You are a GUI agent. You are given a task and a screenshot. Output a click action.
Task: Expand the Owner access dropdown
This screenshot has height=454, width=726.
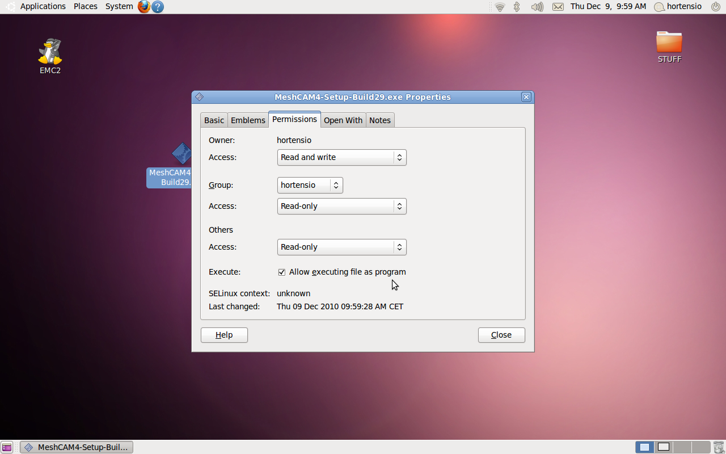tap(341, 157)
